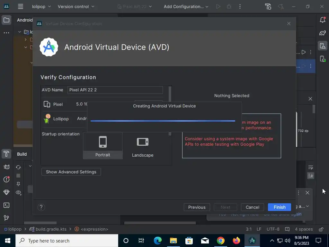Open Microsoft Edge from taskbar
Screen dimensions: 329x247
(157, 241)
